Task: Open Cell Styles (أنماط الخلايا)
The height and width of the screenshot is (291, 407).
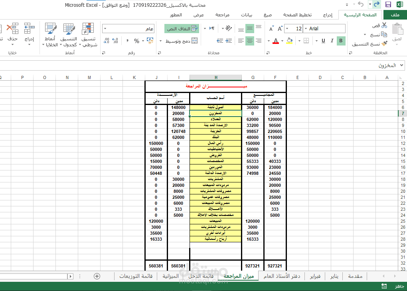Action: click(50, 35)
